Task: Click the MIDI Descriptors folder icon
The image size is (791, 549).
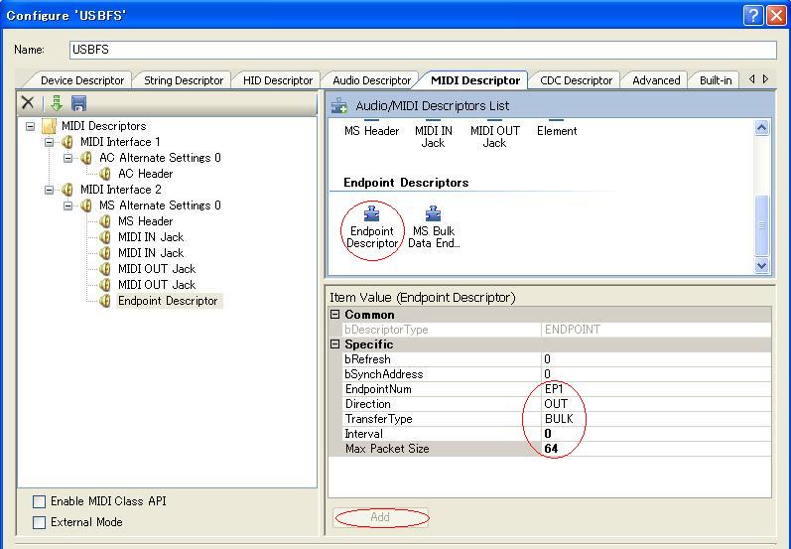Action: pyautogui.click(x=49, y=126)
